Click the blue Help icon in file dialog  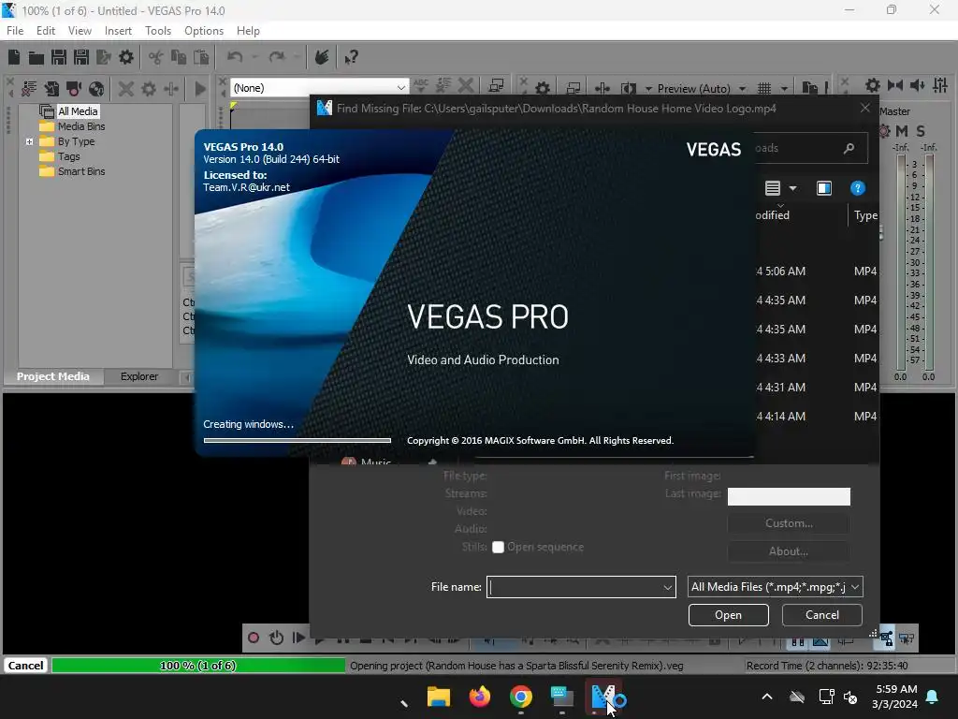pyautogui.click(x=858, y=188)
